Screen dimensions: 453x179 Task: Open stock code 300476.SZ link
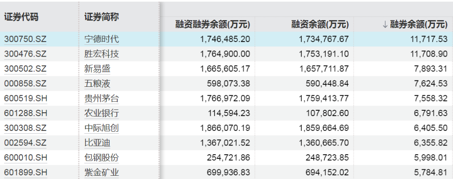pyautogui.click(x=26, y=54)
